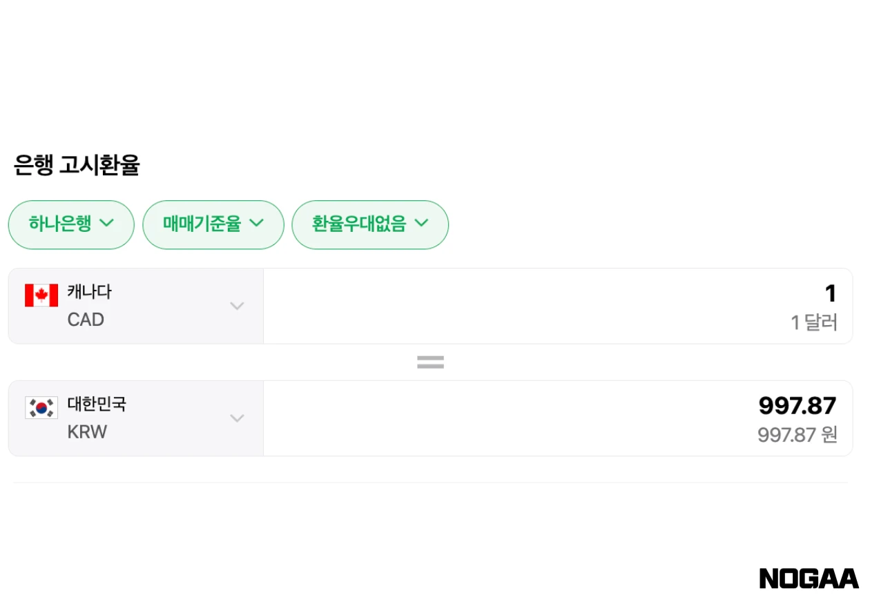Click the 대한민국 country name
Viewport: 870px width, 615px height.
point(98,404)
